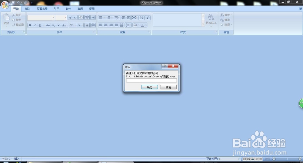Image resolution: width=303 pixels, height=163 pixels.
Task: Open the 邮件 tab
Action: 68,9
